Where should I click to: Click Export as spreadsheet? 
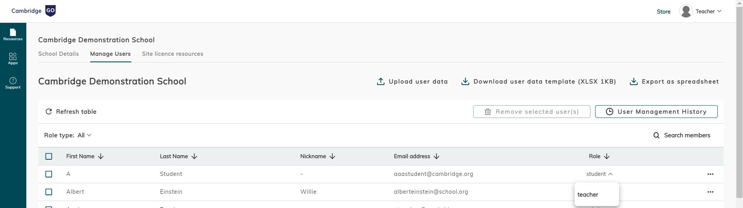674,82
